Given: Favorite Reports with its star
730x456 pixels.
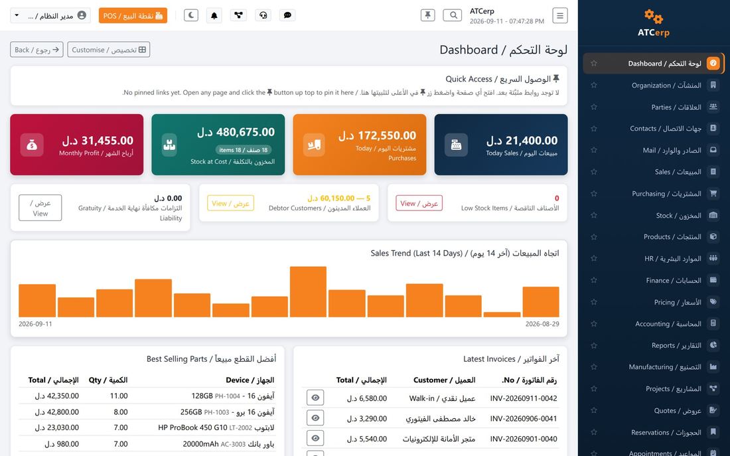Looking at the screenshot, I should tap(593, 345).
